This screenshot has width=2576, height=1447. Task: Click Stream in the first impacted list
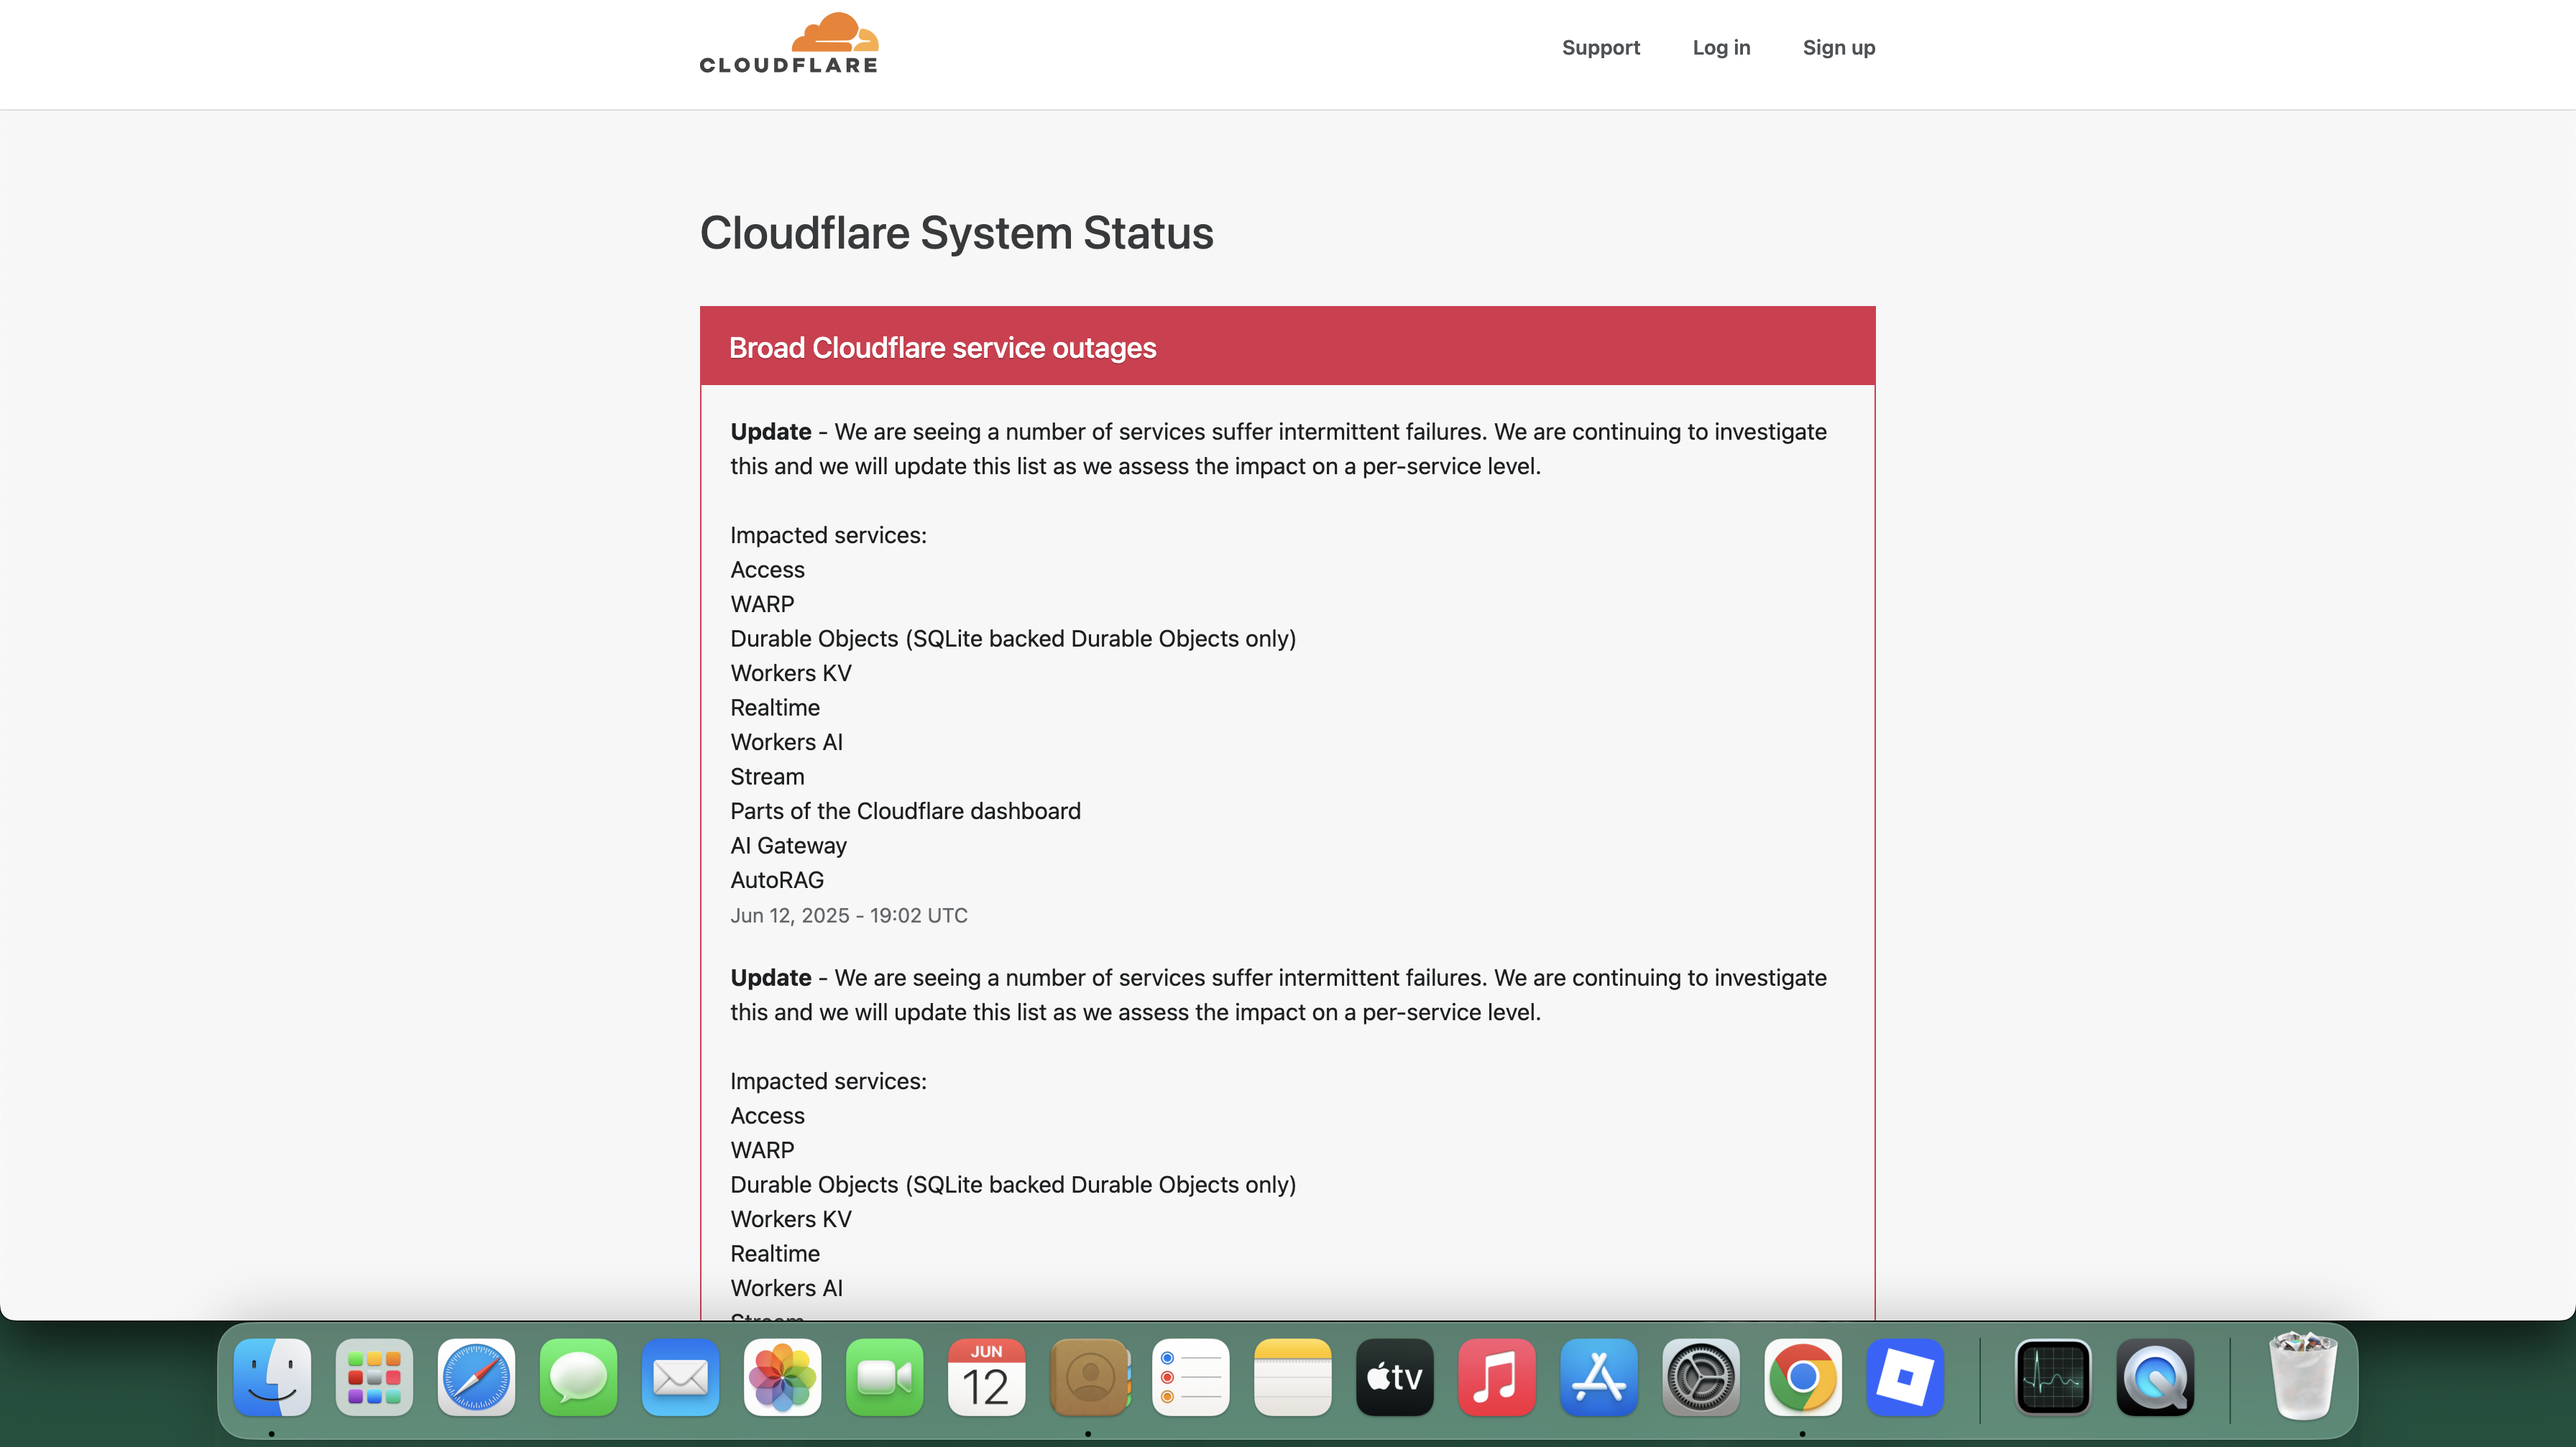click(766, 777)
